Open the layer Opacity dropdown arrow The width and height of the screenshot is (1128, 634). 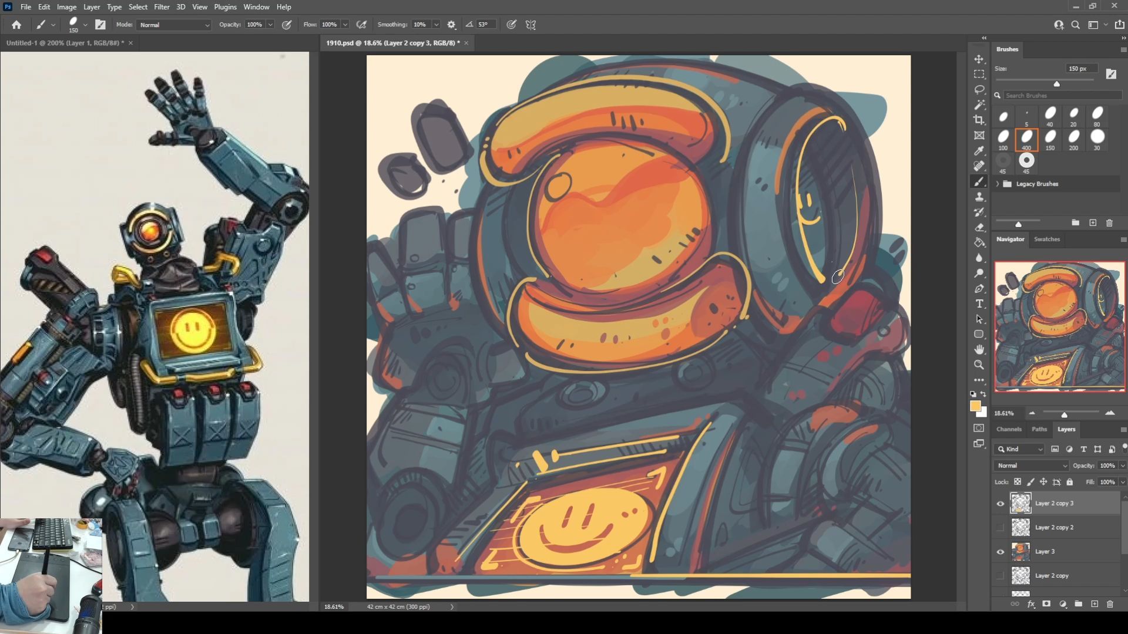[x=1123, y=466]
